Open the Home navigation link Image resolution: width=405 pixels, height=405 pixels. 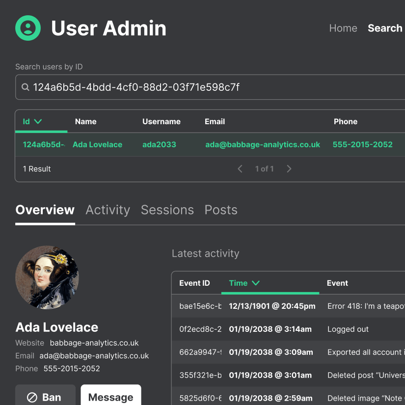tap(343, 28)
